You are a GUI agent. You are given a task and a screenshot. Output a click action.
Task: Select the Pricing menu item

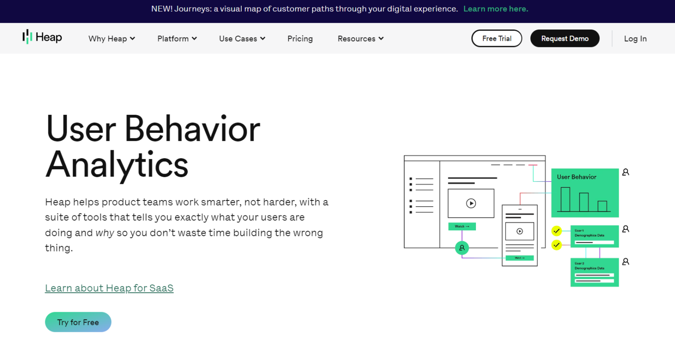(300, 39)
